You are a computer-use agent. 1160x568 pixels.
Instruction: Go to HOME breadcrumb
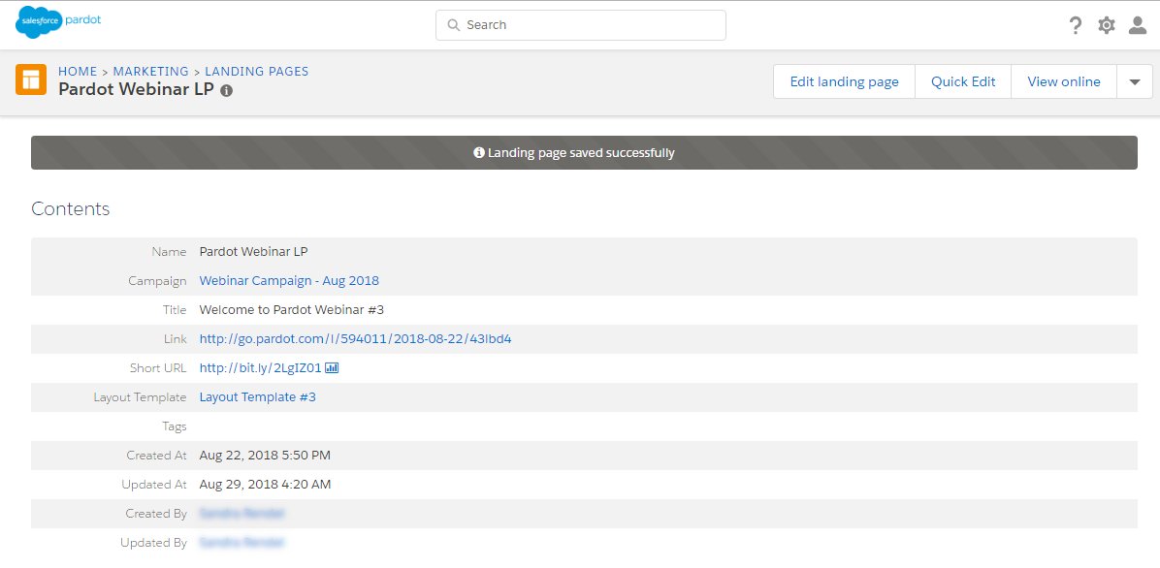(x=78, y=72)
